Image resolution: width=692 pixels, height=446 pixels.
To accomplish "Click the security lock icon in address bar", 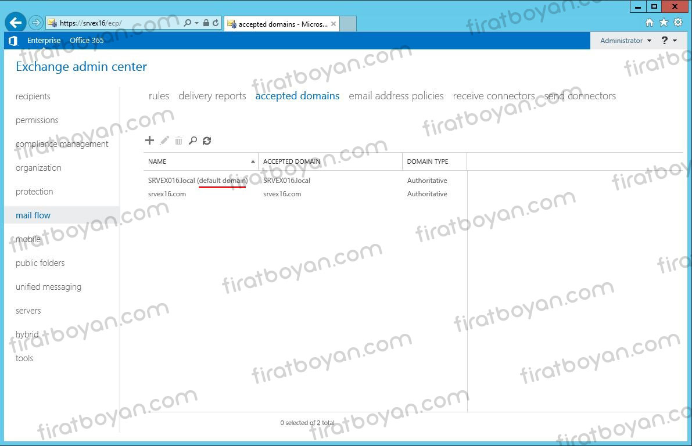I will click(206, 23).
